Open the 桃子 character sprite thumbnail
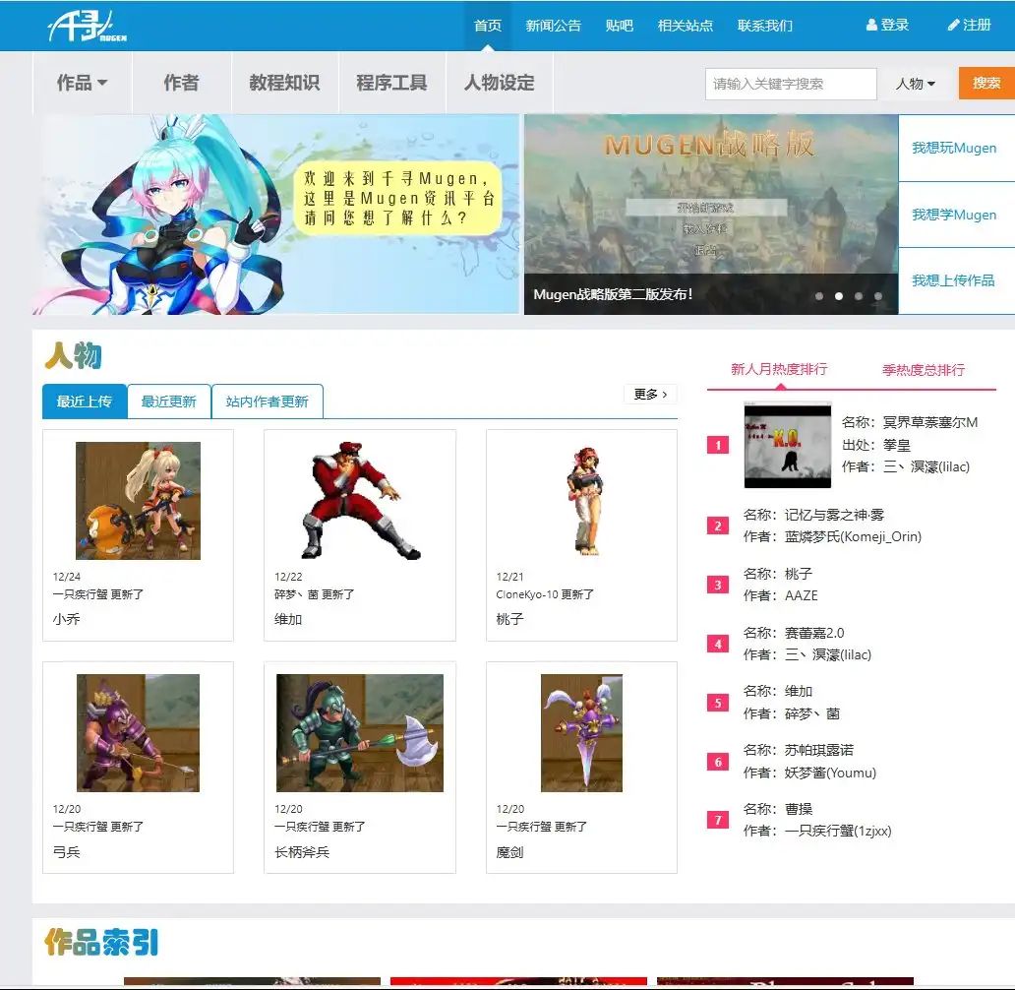The height and width of the screenshot is (990, 1015). tap(586, 501)
